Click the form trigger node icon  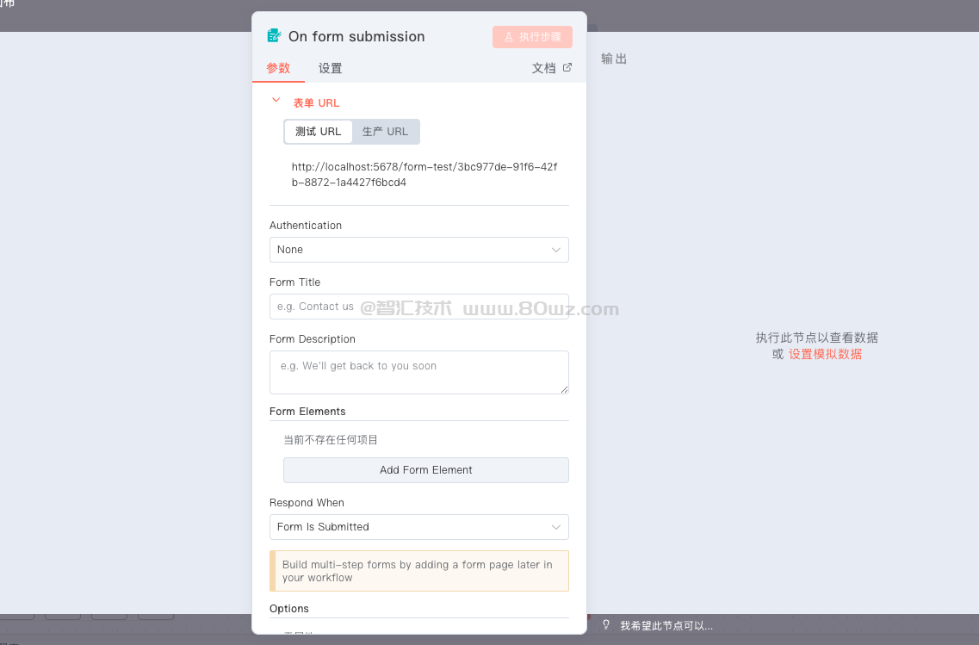pyautogui.click(x=275, y=36)
